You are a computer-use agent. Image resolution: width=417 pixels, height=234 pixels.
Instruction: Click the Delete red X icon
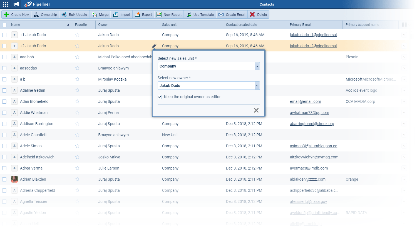coord(252,15)
